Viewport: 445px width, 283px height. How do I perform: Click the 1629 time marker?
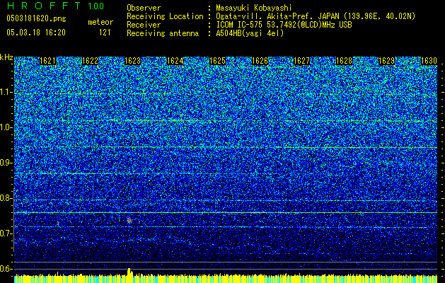(386, 61)
